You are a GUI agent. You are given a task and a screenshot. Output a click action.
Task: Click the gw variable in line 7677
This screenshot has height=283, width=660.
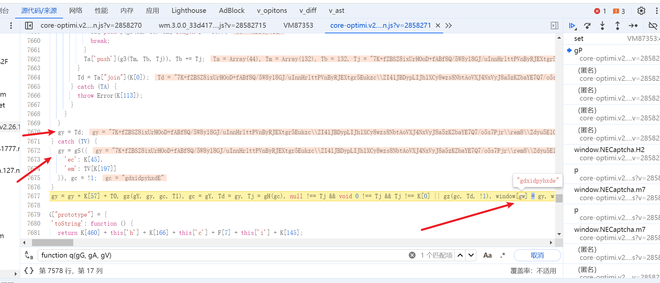(x=522, y=196)
